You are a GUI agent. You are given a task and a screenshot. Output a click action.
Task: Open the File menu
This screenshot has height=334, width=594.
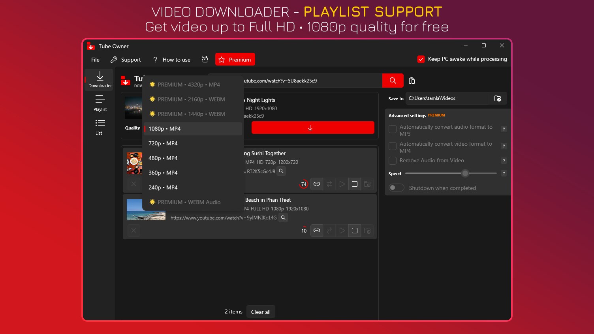click(95, 60)
